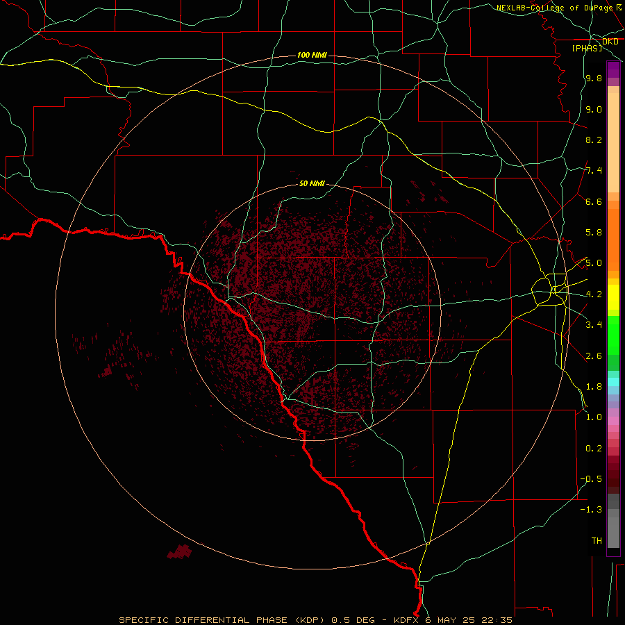Image resolution: width=625 pixels, height=625 pixels.
Task: Click the 1.8 value on the color scale
Action: (x=594, y=387)
